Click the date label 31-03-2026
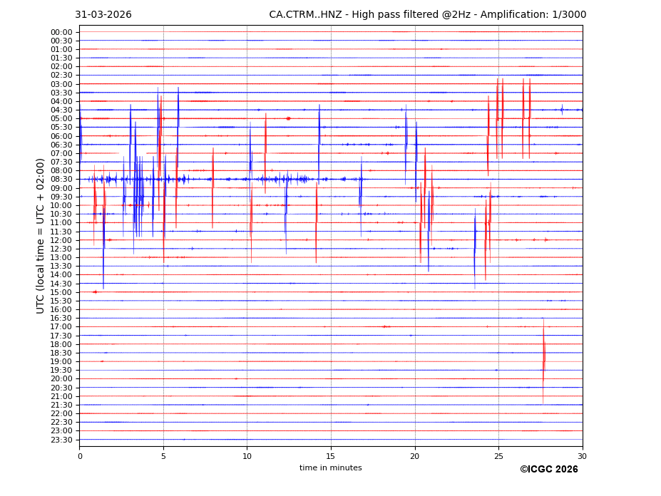The image size is (661, 496). [103, 15]
